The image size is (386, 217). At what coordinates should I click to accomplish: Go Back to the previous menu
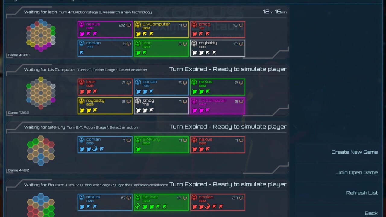click(371, 213)
